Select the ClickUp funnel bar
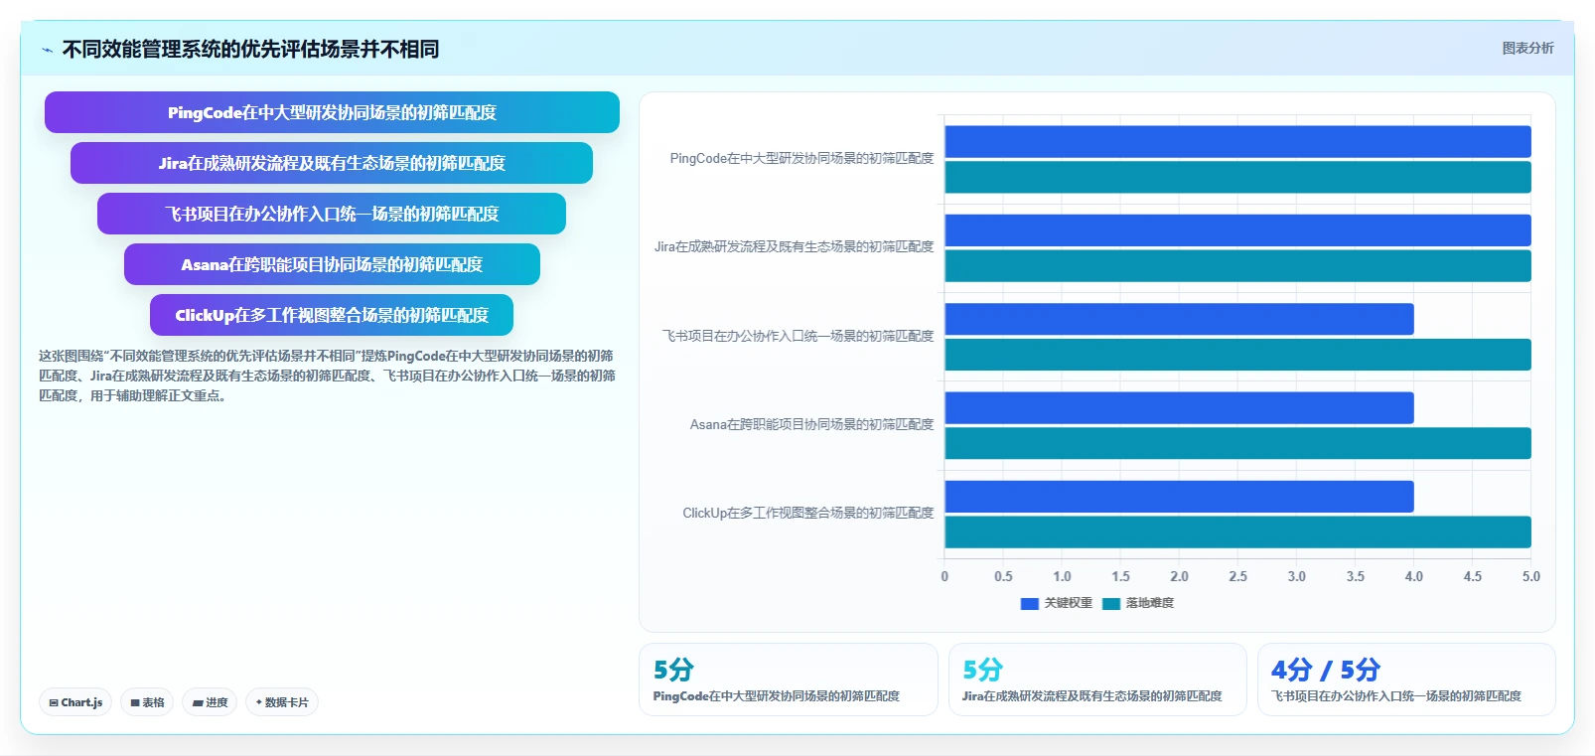Screen dimensions: 1595x756 [x=332, y=315]
